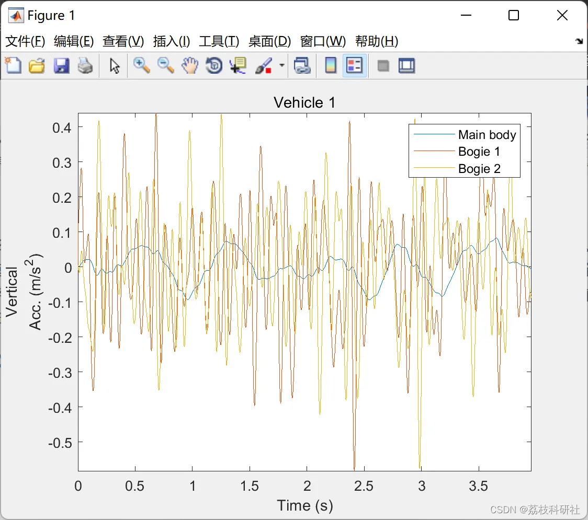This screenshot has height=520, width=588.
Task: Choose the Data Cursor tool
Action: click(x=238, y=65)
